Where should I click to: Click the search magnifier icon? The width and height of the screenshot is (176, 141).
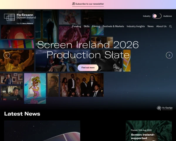170,26
